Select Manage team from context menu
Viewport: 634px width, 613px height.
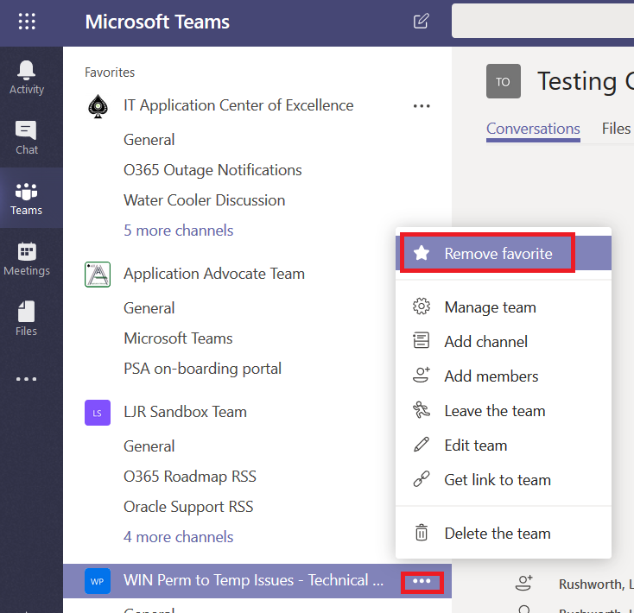(490, 307)
